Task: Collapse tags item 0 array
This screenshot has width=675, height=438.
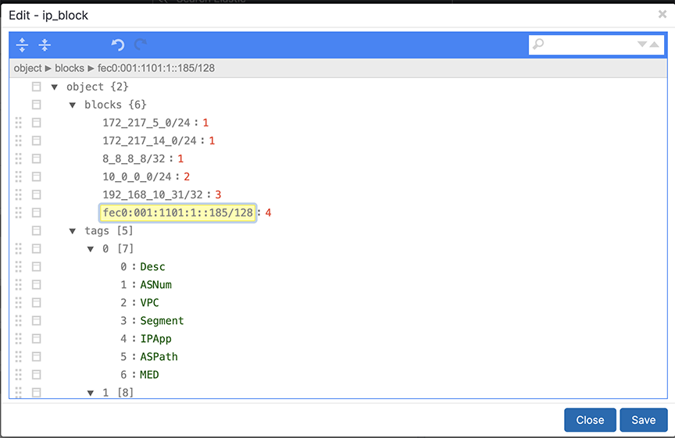Action: 91,249
